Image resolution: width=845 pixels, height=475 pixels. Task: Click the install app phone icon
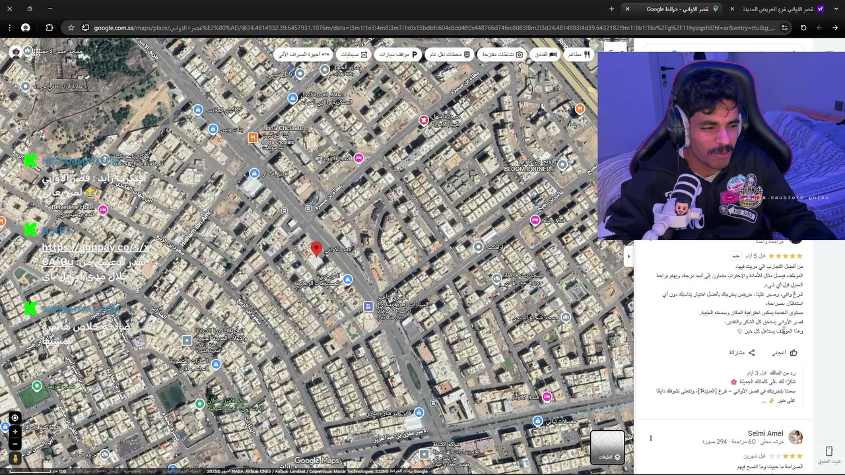click(x=829, y=451)
